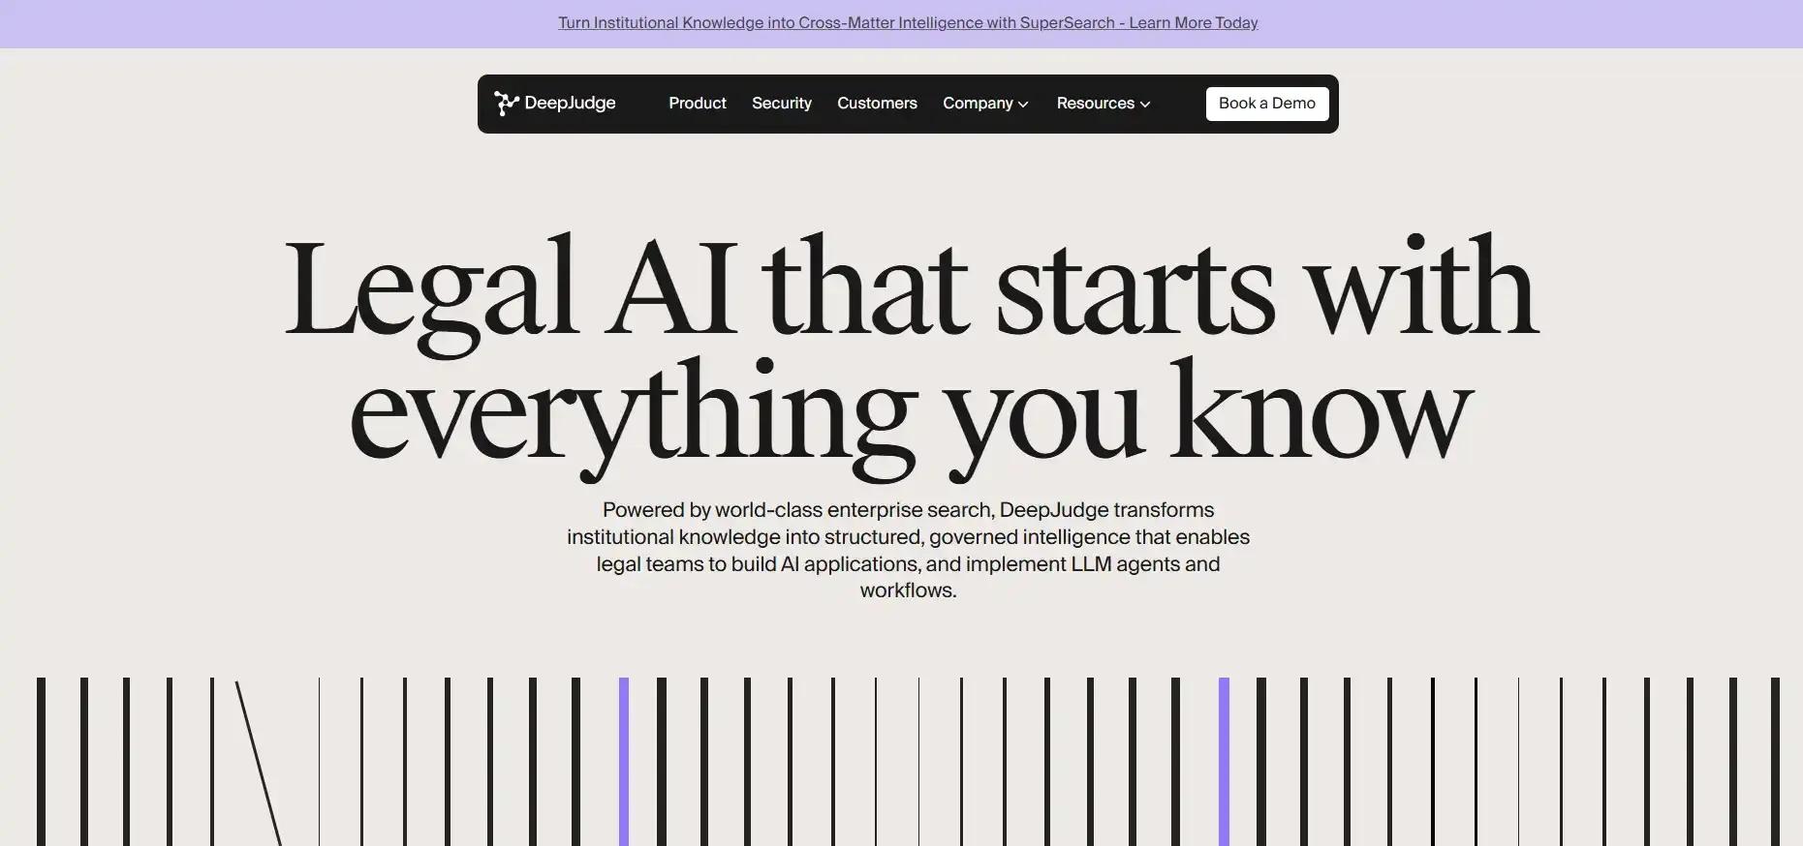1803x846 pixels.
Task: Click the description paragraph about DeepJudge
Action: [x=908, y=550]
